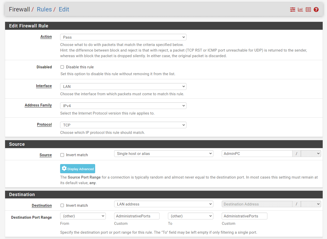The image size is (327, 239).
Task: Open the Destination dropdown showing LAN address
Action: pos(163,204)
